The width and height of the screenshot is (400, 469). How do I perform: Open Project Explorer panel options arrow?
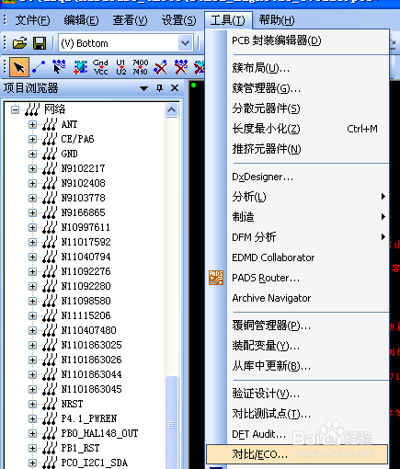(143, 88)
